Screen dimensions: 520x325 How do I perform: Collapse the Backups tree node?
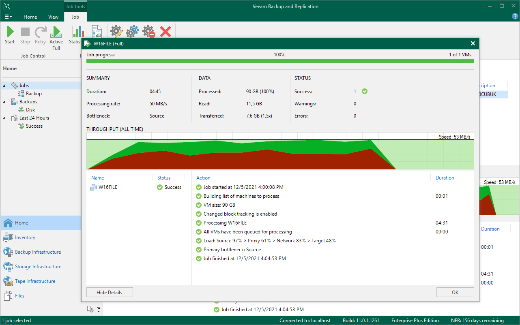pyautogui.click(x=4, y=102)
